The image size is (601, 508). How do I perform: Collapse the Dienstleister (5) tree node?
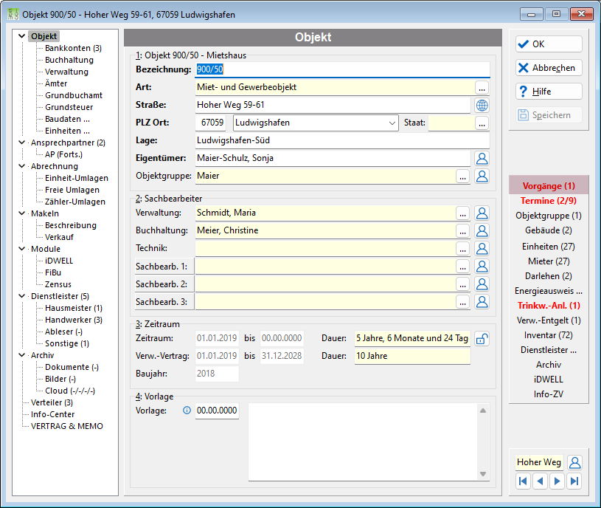(22, 296)
